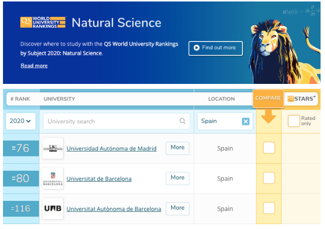This screenshot has width=325, height=229.
Task: Open the 2020 year dropdown
Action: [21, 121]
